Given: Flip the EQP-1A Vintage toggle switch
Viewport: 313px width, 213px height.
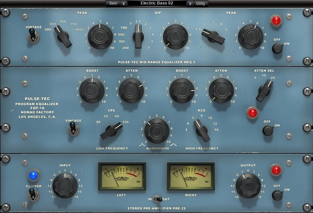Looking at the screenshot, I should (x=73, y=129).
